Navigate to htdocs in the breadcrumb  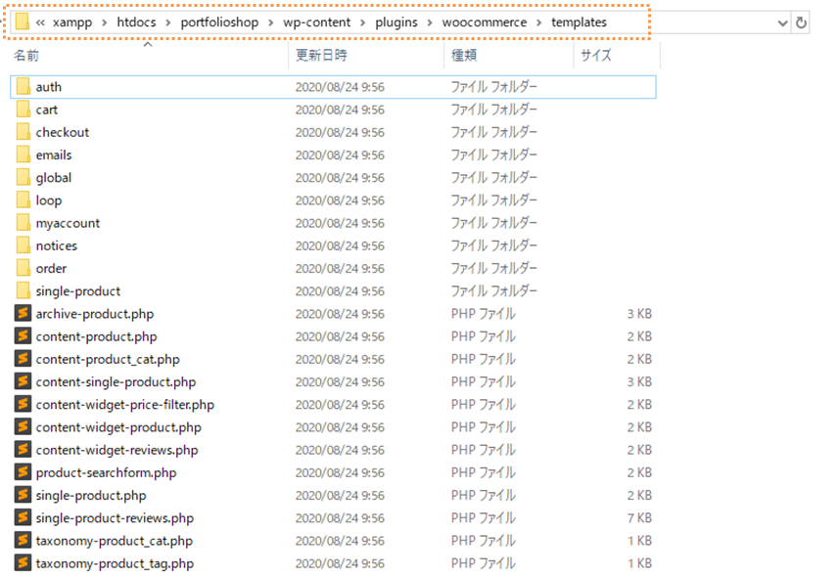[136, 22]
